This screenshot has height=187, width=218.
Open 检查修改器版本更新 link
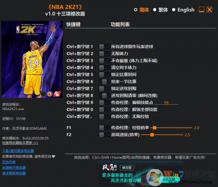click(20, 143)
